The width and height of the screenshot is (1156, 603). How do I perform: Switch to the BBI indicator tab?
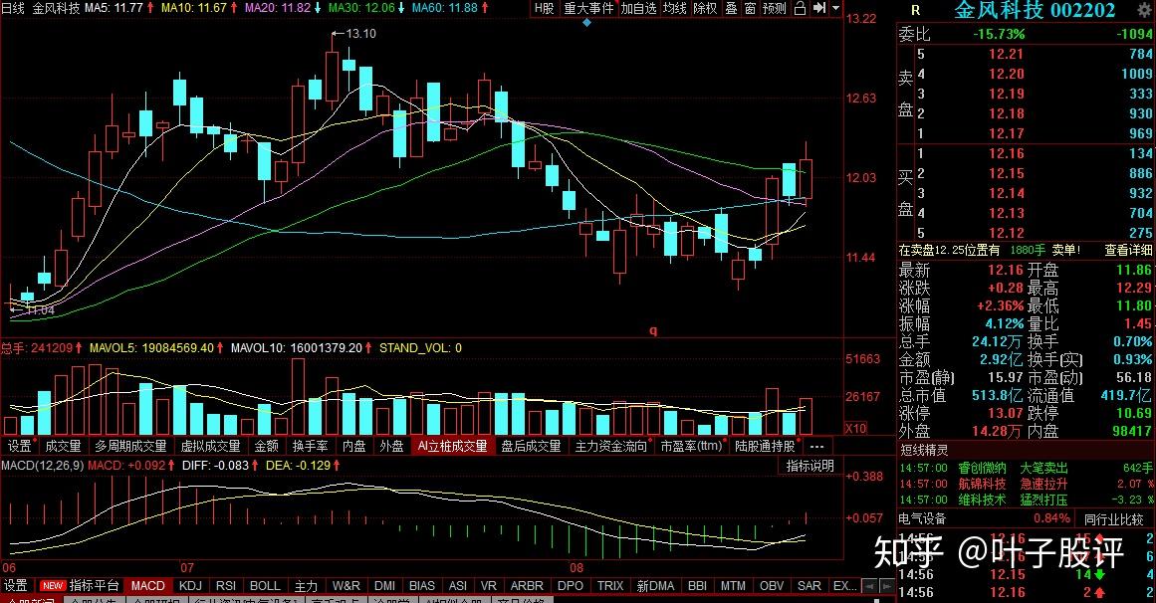[x=697, y=585]
